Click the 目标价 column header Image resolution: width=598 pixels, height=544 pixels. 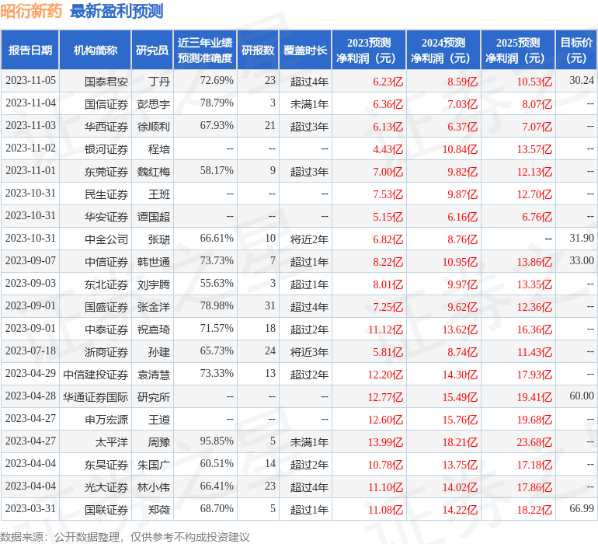pyautogui.click(x=576, y=50)
